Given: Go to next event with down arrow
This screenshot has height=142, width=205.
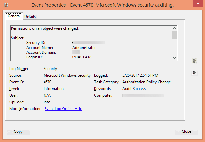Looking at the screenshot, I should (x=194, y=72).
